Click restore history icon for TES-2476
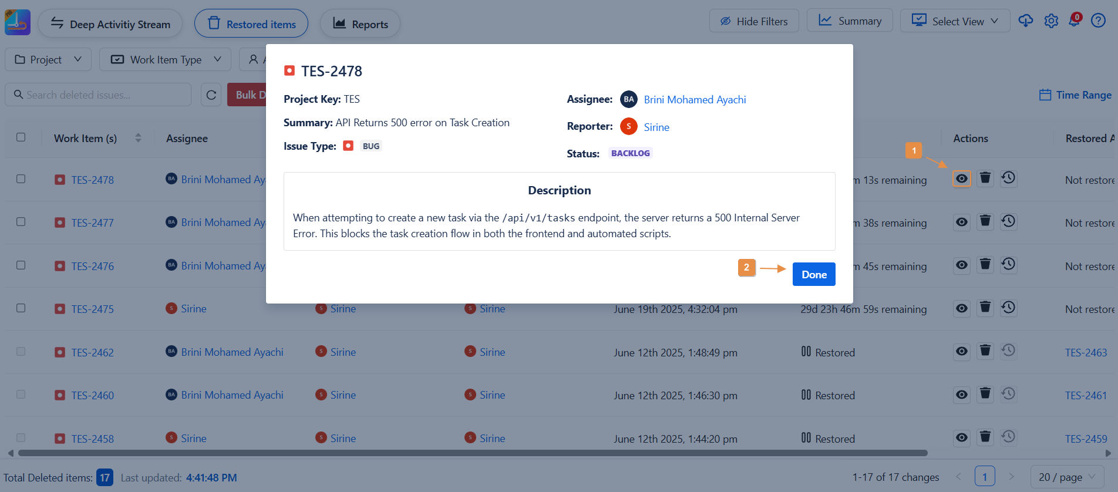1118x492 pixels. tap(1008, 265)
